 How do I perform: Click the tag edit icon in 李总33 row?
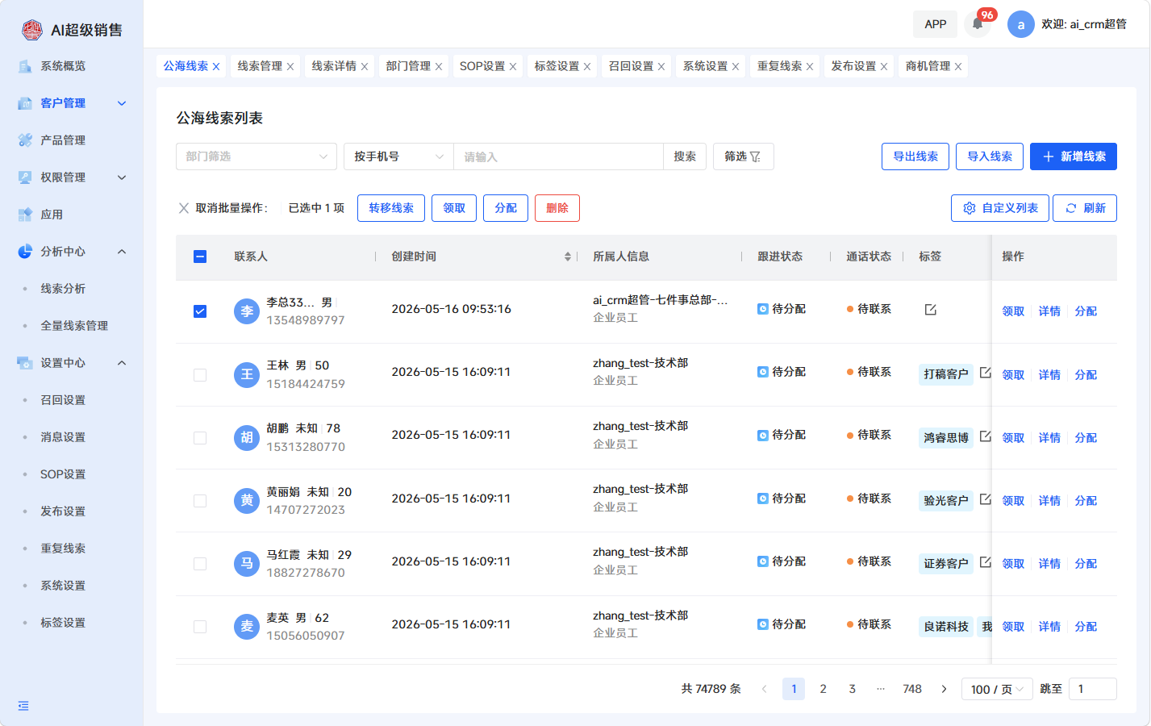(x=930, y=310)
